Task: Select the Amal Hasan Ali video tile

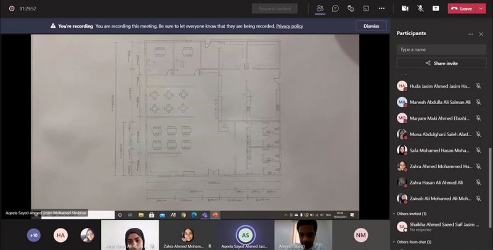Action: coord(130,235)
